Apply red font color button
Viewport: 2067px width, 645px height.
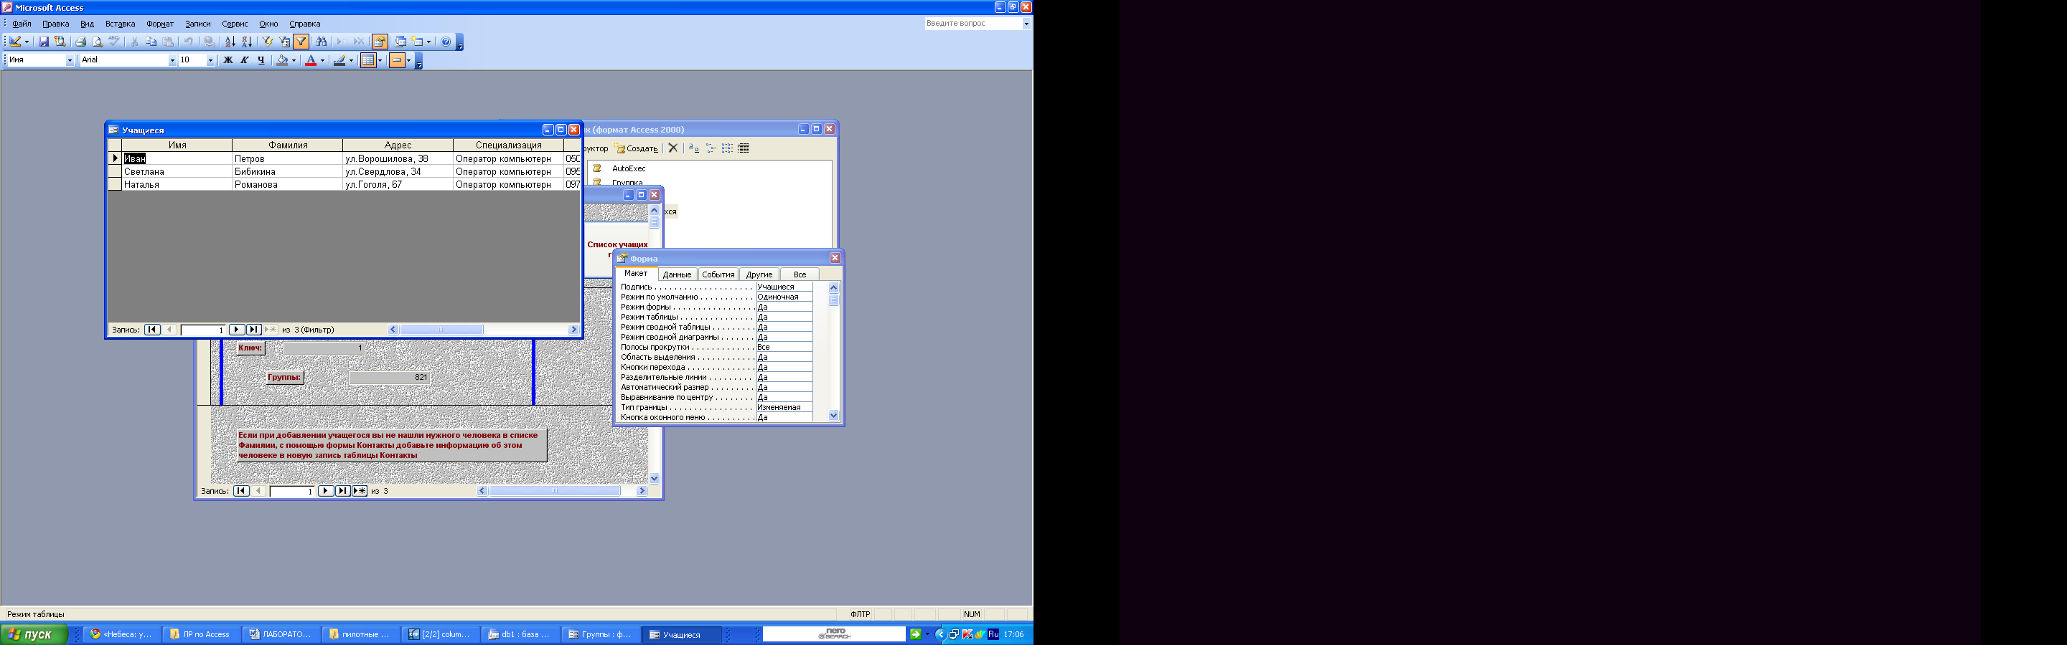[x=311, y=60]
